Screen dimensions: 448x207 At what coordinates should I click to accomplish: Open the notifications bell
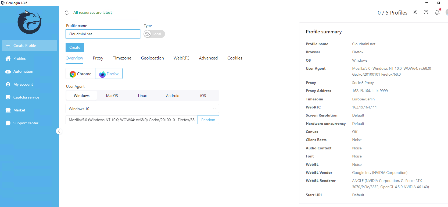pyautogui.click(x=437, y=12)
